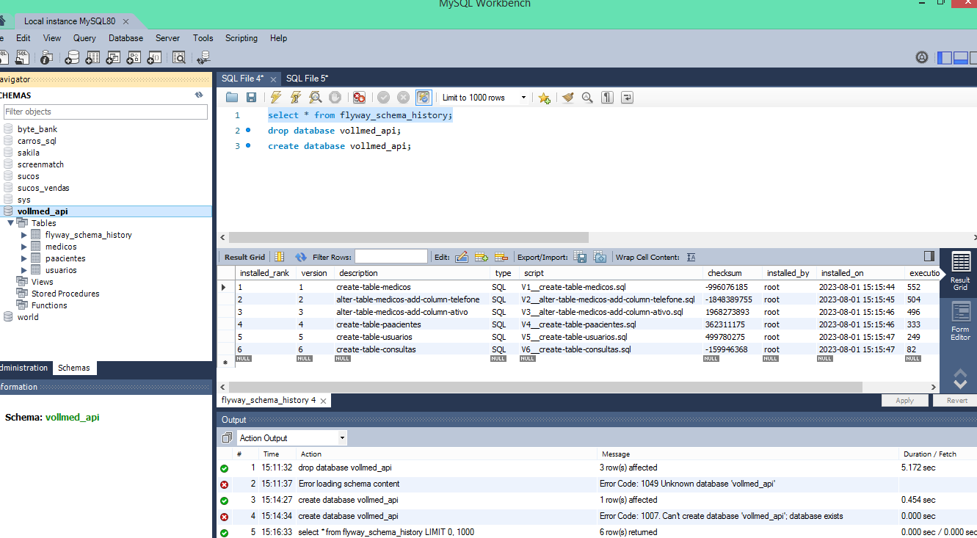977x538 pixels.
Task: Click the rollback transaction X icon
Action: coord(403,97)
